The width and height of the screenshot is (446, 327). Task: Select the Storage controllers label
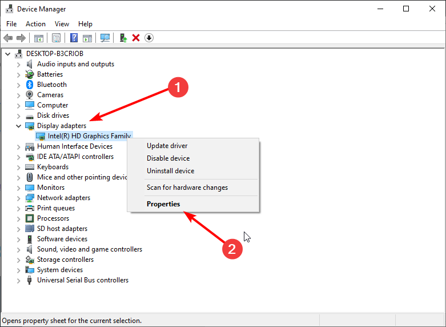(65, 260)
